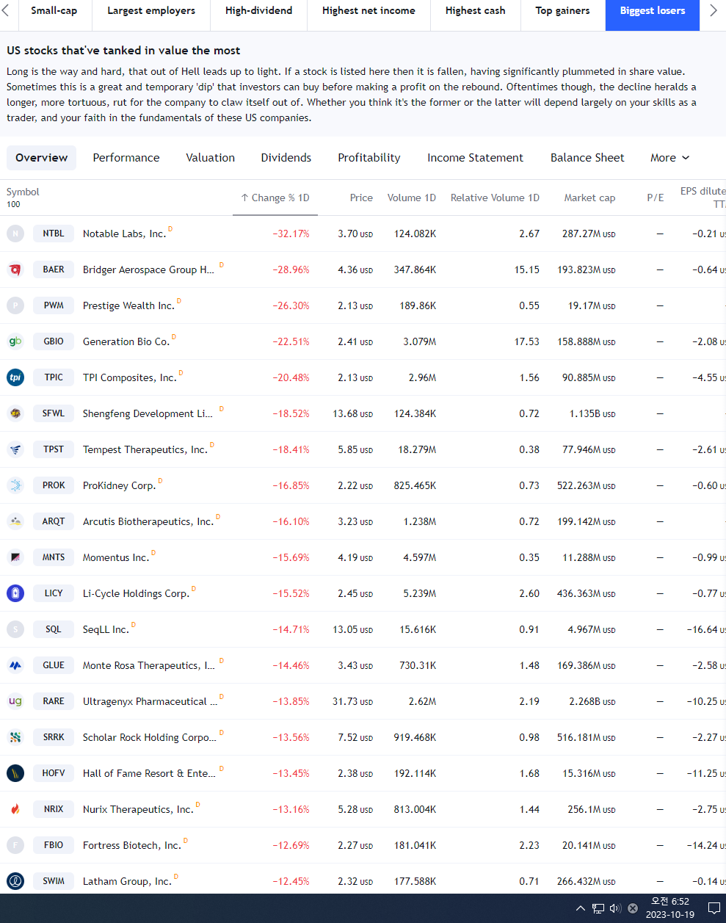The image size is (726, 923).
Task: Click the Latham Group logo icon
Action: click(x=15, y=881)
